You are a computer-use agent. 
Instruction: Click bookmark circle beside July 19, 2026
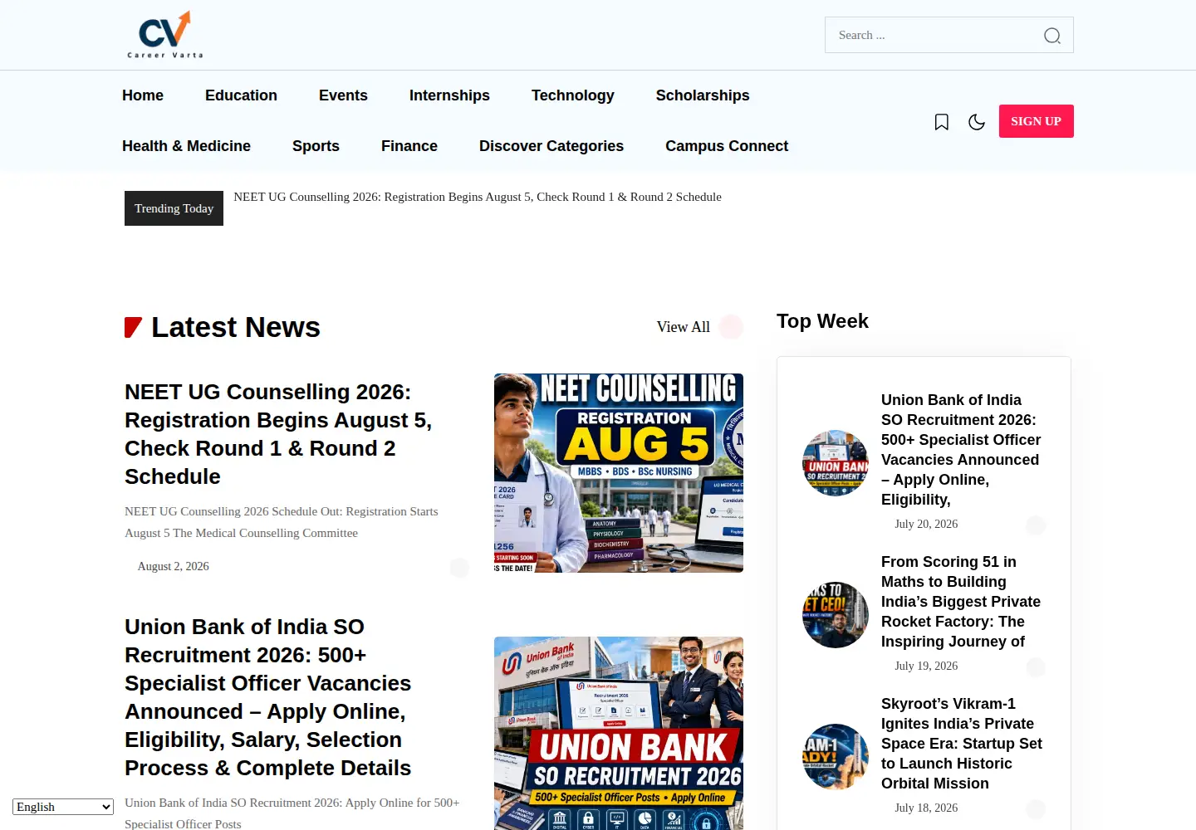tap(1036, 667)
